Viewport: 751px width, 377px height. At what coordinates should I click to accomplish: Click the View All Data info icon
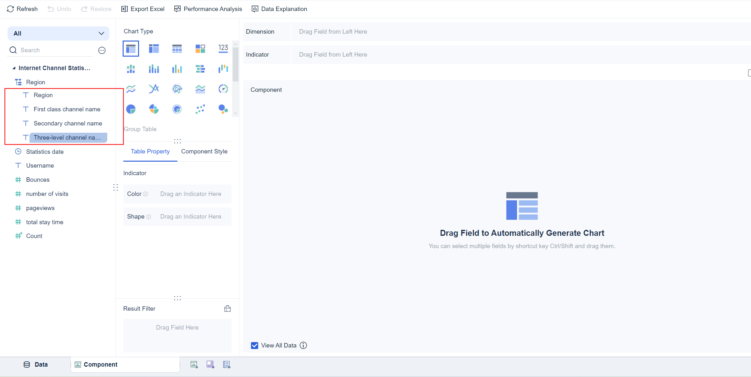303,345
